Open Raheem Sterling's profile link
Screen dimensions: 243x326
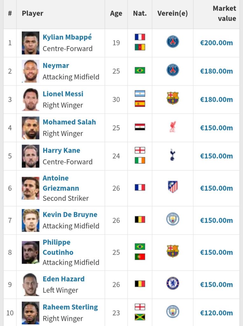point(70,307)
